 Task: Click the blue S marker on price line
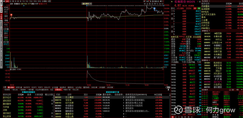(x=155, y=9)
